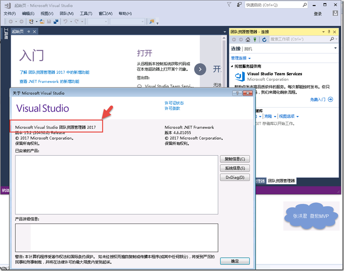Screen dimensions: 344x271
Task: Open Team Explorer window position dropdown
Action: 323,32
